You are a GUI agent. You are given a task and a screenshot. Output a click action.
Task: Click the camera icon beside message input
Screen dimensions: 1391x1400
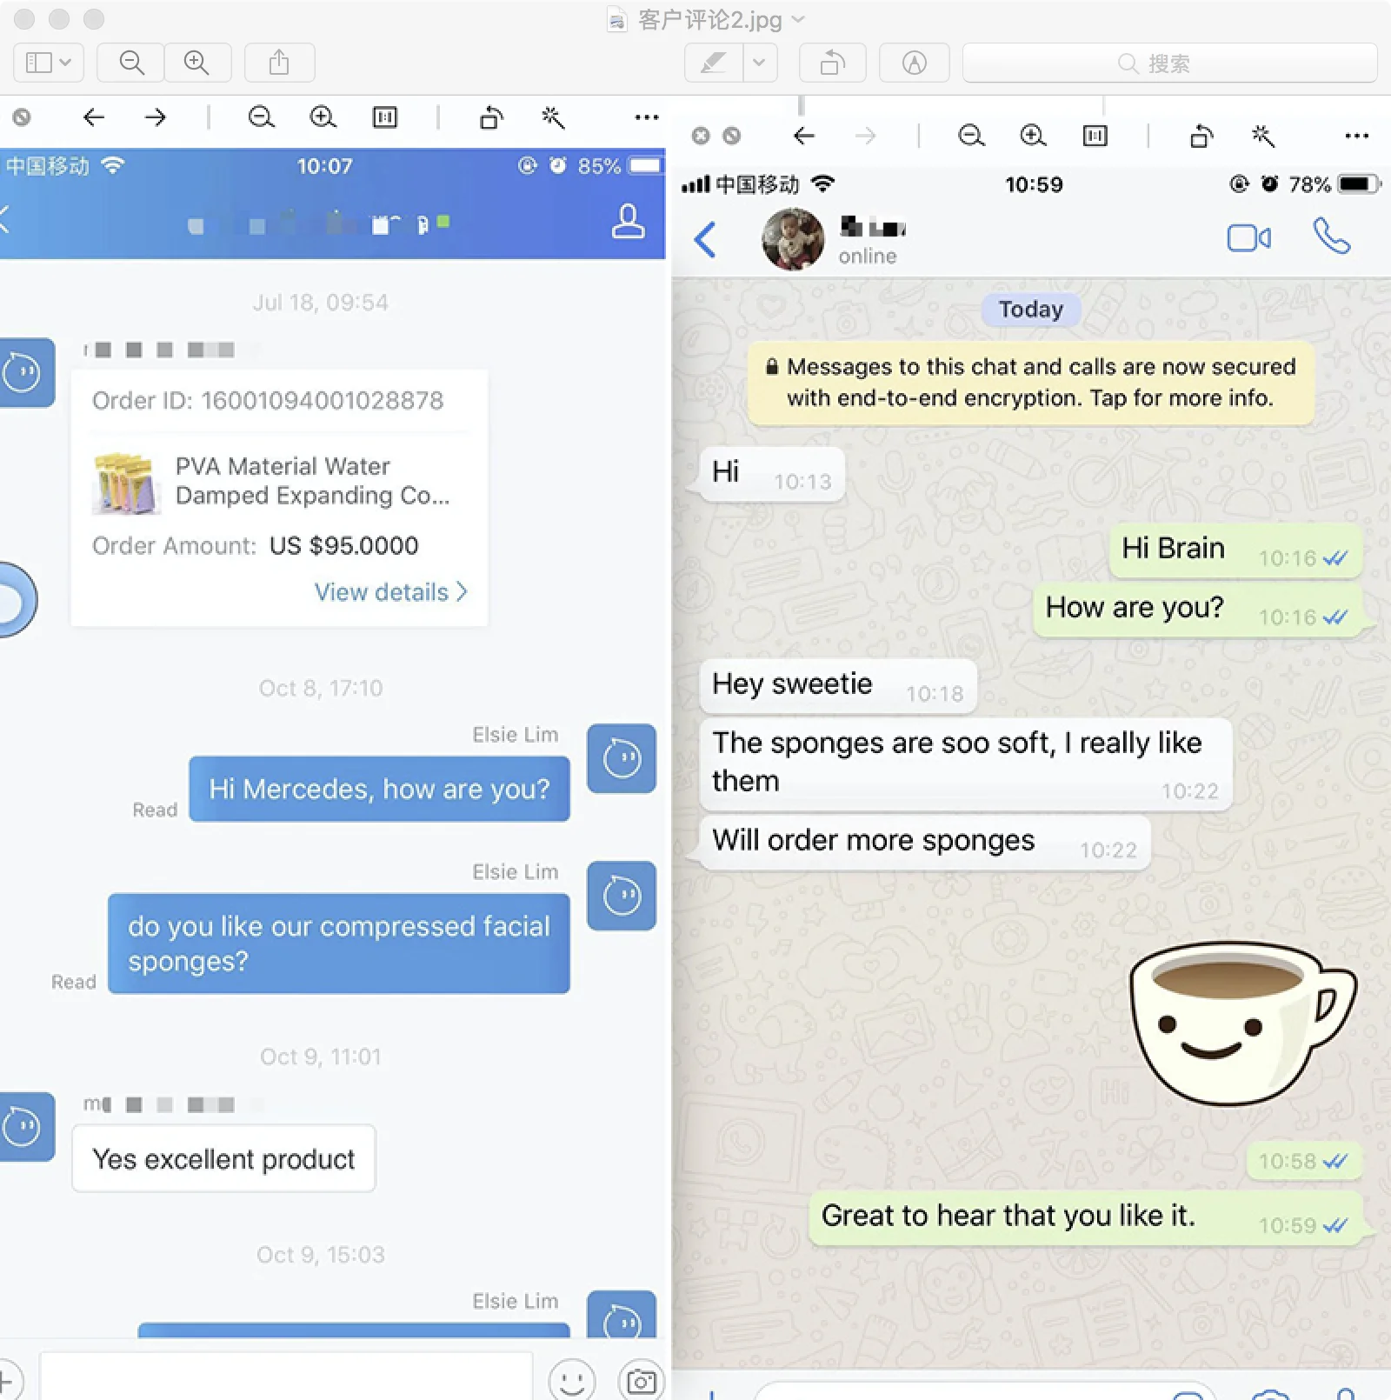pos(641,1379)
